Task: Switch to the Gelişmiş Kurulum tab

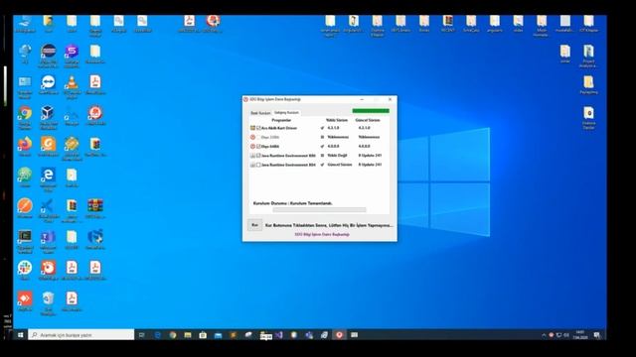Action: coord(286,112)
